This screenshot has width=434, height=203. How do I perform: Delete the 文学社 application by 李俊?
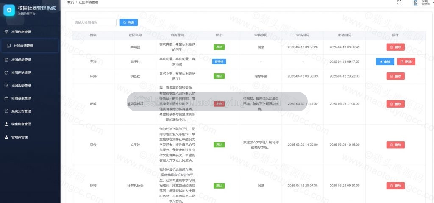[395, 145]
